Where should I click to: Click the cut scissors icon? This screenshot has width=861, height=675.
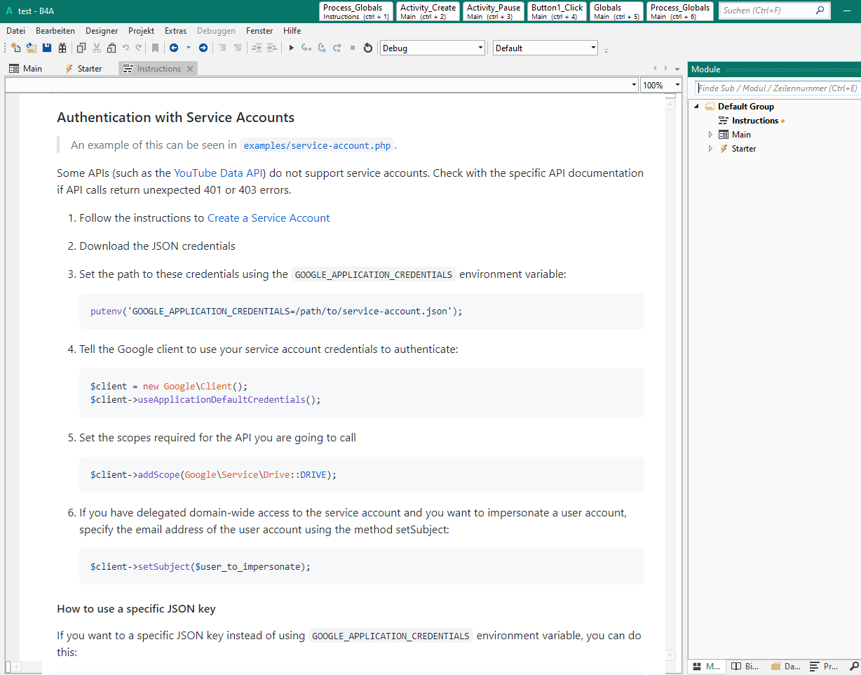click(96, 48)
